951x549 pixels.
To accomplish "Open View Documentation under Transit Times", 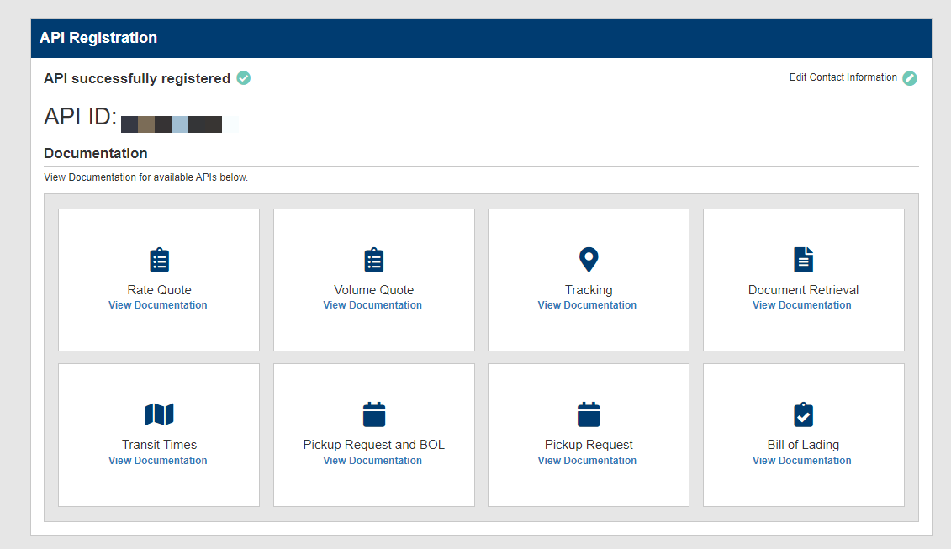I will point(158,461).
